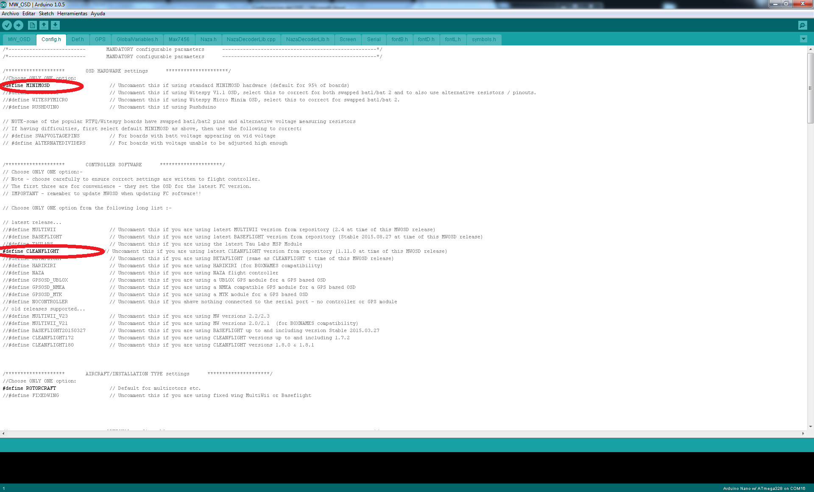Switch to the Max7456 tab
Screen dimensions: 814x492
point(178,39)
